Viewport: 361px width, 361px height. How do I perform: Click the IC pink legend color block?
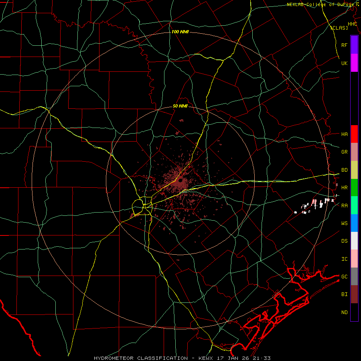pos(354,259)
